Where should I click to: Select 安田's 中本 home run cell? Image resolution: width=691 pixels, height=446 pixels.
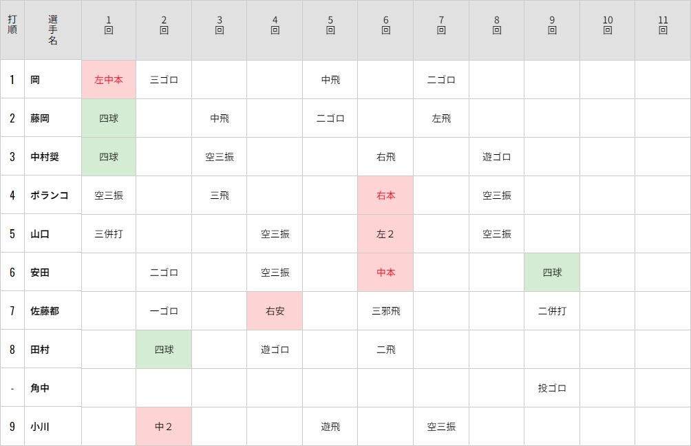(x=386, y=273)
